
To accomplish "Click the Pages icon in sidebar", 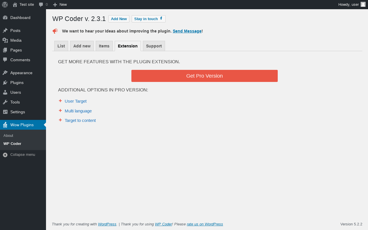I will point(5,50).
